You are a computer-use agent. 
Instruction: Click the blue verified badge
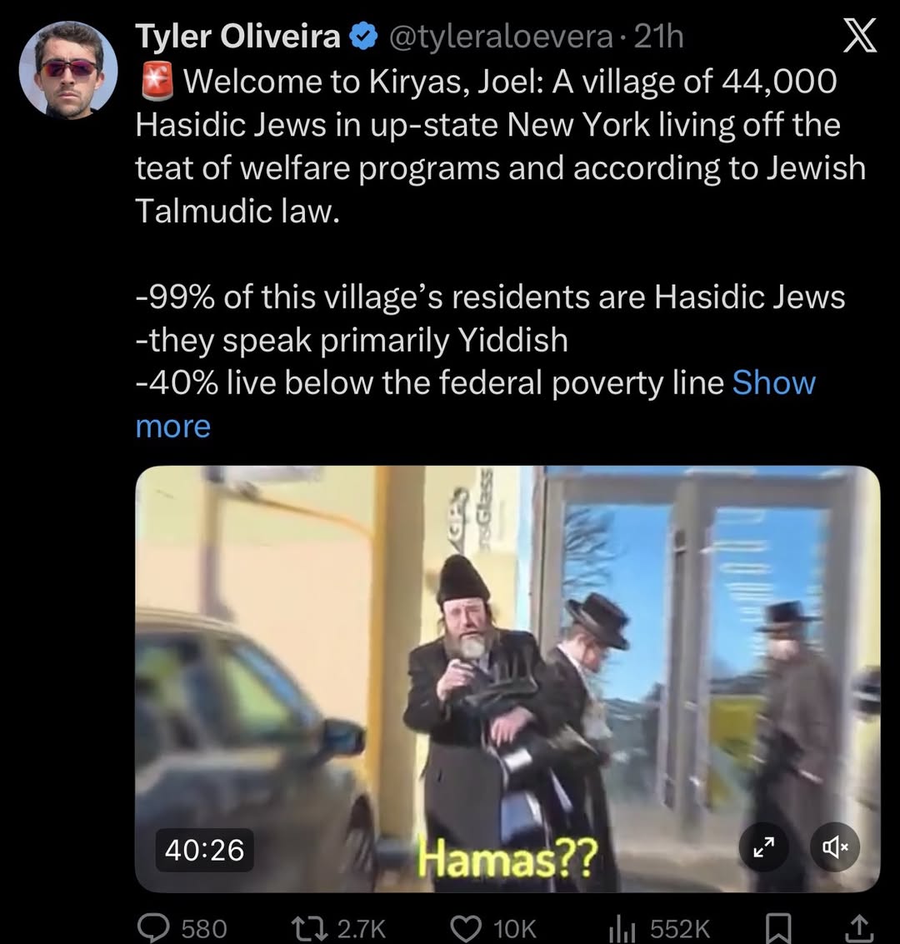click(363, 37)
